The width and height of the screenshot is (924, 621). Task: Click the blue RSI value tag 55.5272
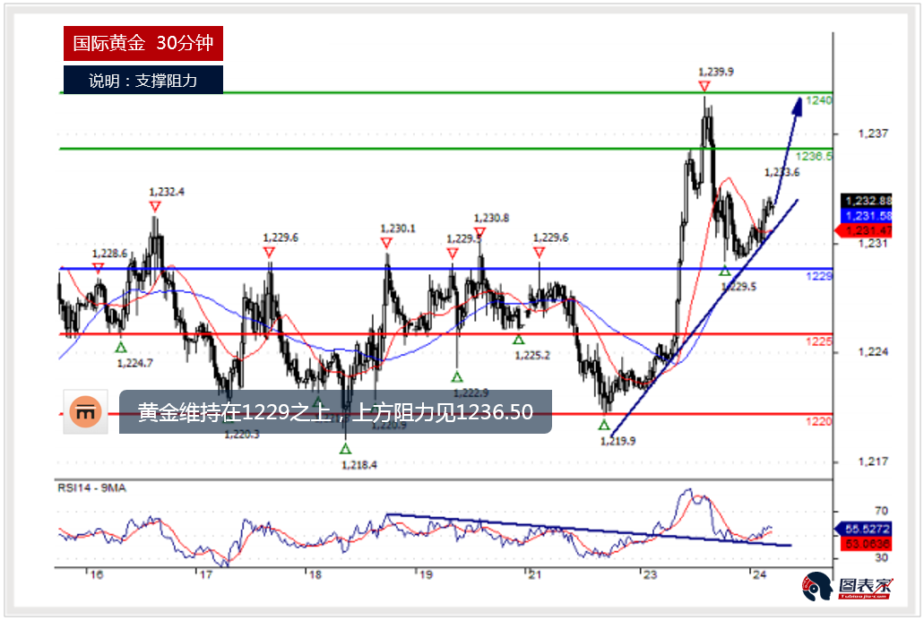click(865, 529)
